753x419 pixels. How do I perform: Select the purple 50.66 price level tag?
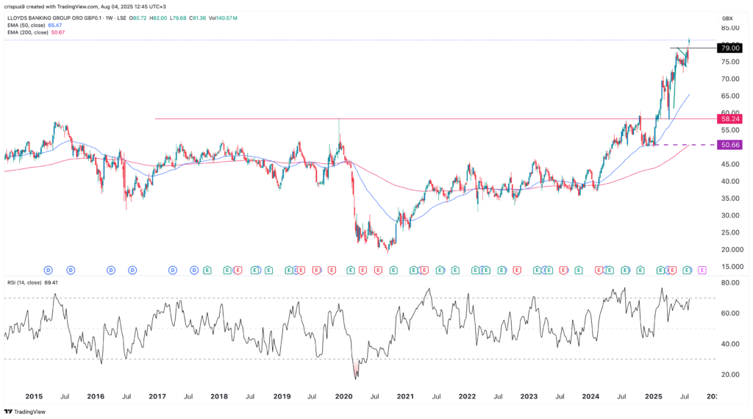(730, 146)
